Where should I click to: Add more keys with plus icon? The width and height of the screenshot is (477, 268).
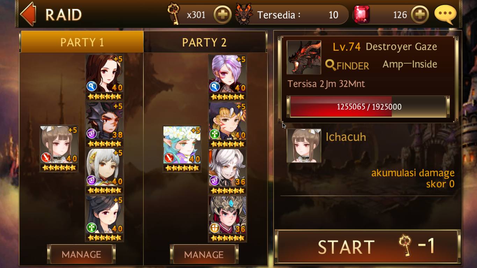[x=222, y=15]
